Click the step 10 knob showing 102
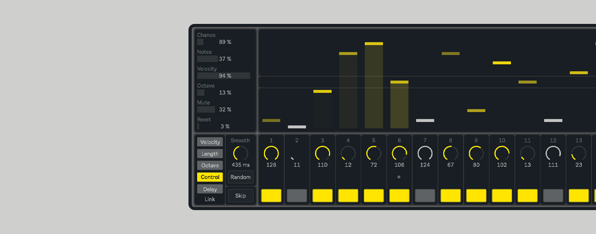596x234 pixels. pyautogui.click(x=502, y=153)
